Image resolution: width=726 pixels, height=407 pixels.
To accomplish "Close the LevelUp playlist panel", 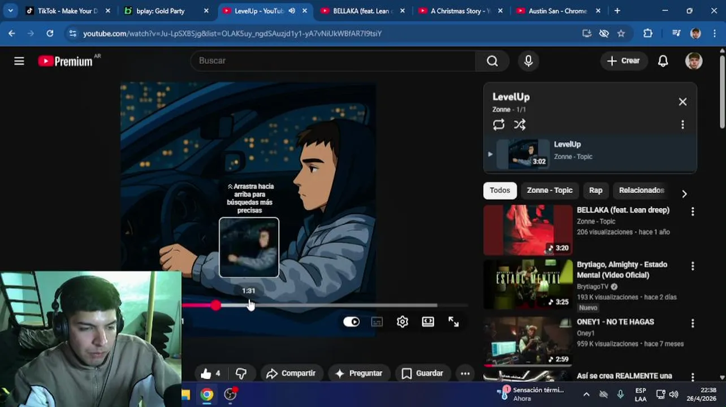I will pos(682,102).
